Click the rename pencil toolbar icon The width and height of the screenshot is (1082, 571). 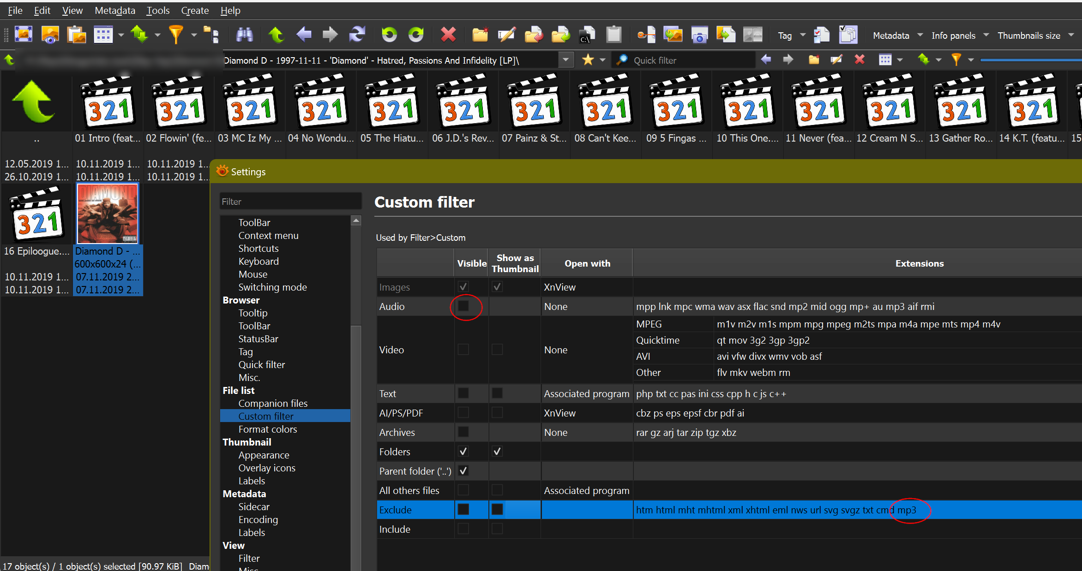506,35
